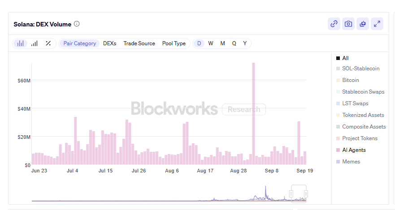The height and width of the screenshot is (210, 395).
Task: Toggle the AI Agents series in legend
Action: click(x=351, y=150)
